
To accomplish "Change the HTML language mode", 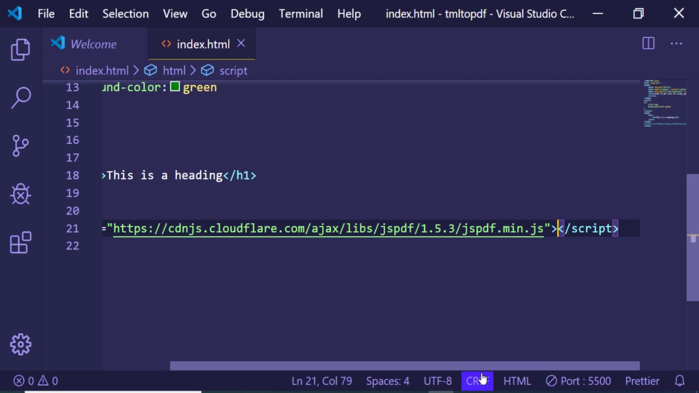I will (x=517, y=381).
